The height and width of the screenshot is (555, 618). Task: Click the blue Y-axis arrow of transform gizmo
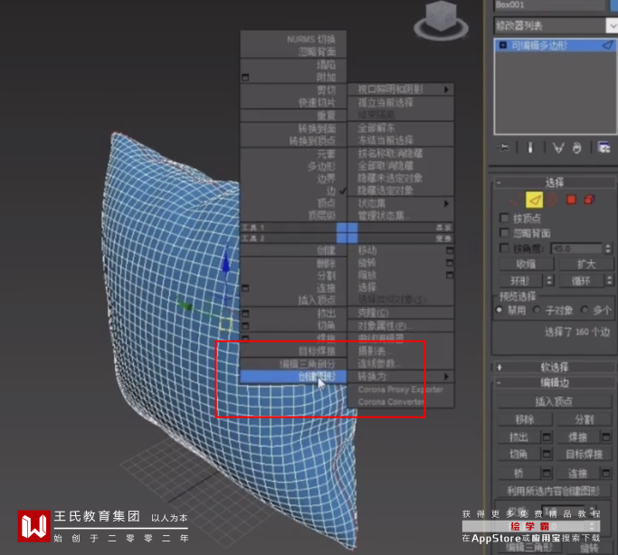pyautogui.click(x=225, y=265)
